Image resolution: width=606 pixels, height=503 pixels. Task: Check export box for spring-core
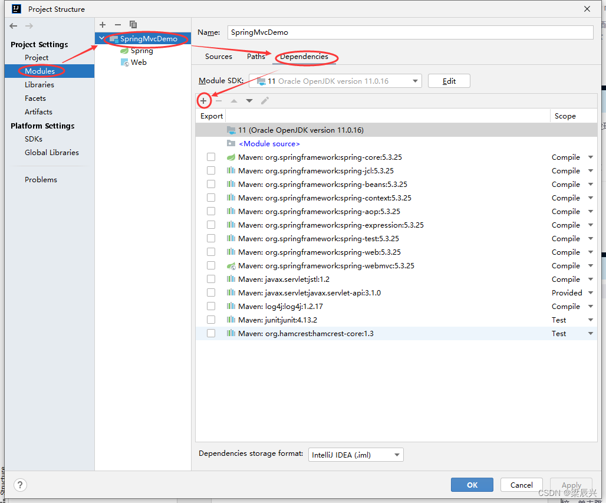coord(211,157)
